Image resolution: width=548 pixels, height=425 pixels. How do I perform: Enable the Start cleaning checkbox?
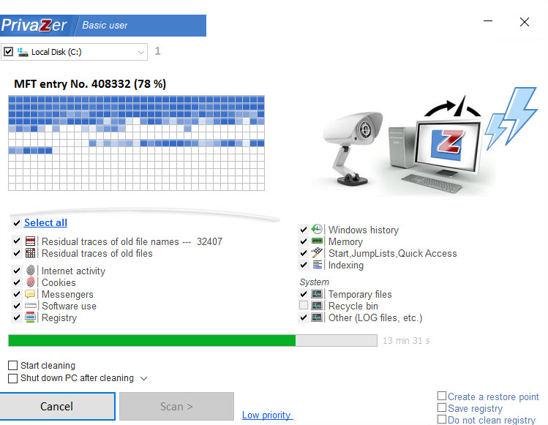point(12,365)
